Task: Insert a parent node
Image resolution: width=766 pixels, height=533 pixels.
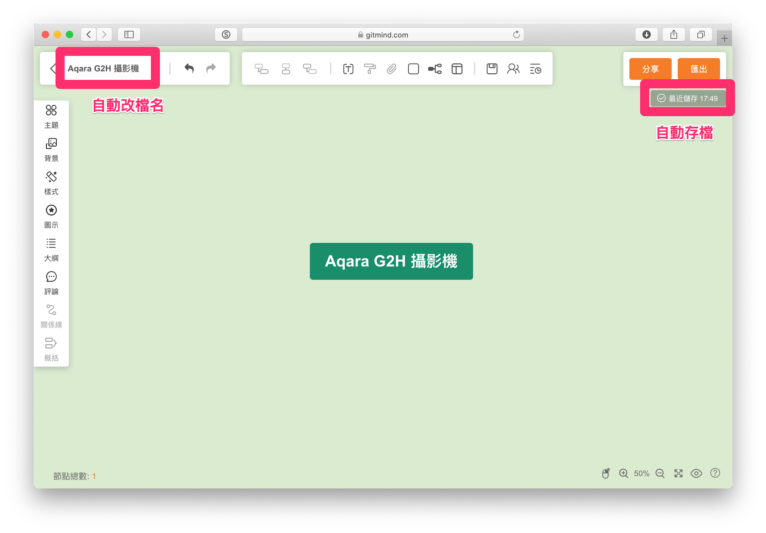Action: pos(310,69)
